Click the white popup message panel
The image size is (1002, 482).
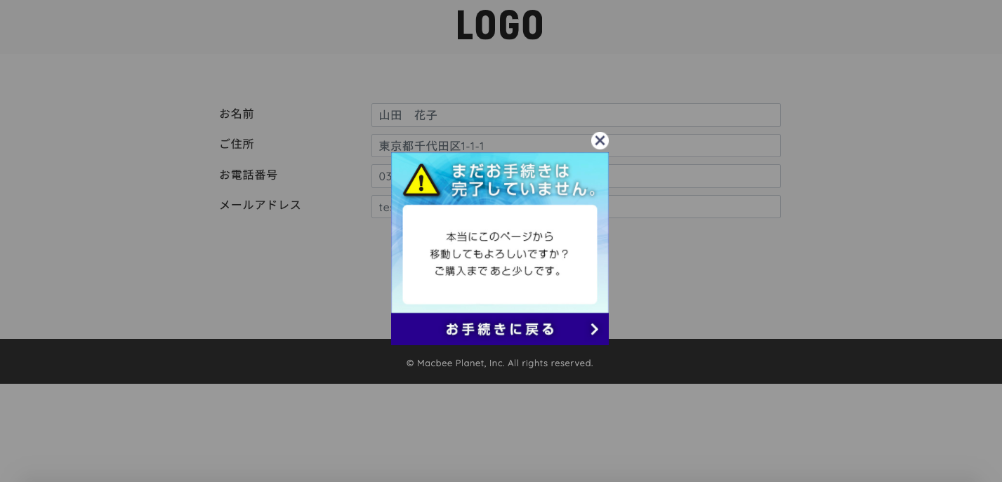pos(500,254)
